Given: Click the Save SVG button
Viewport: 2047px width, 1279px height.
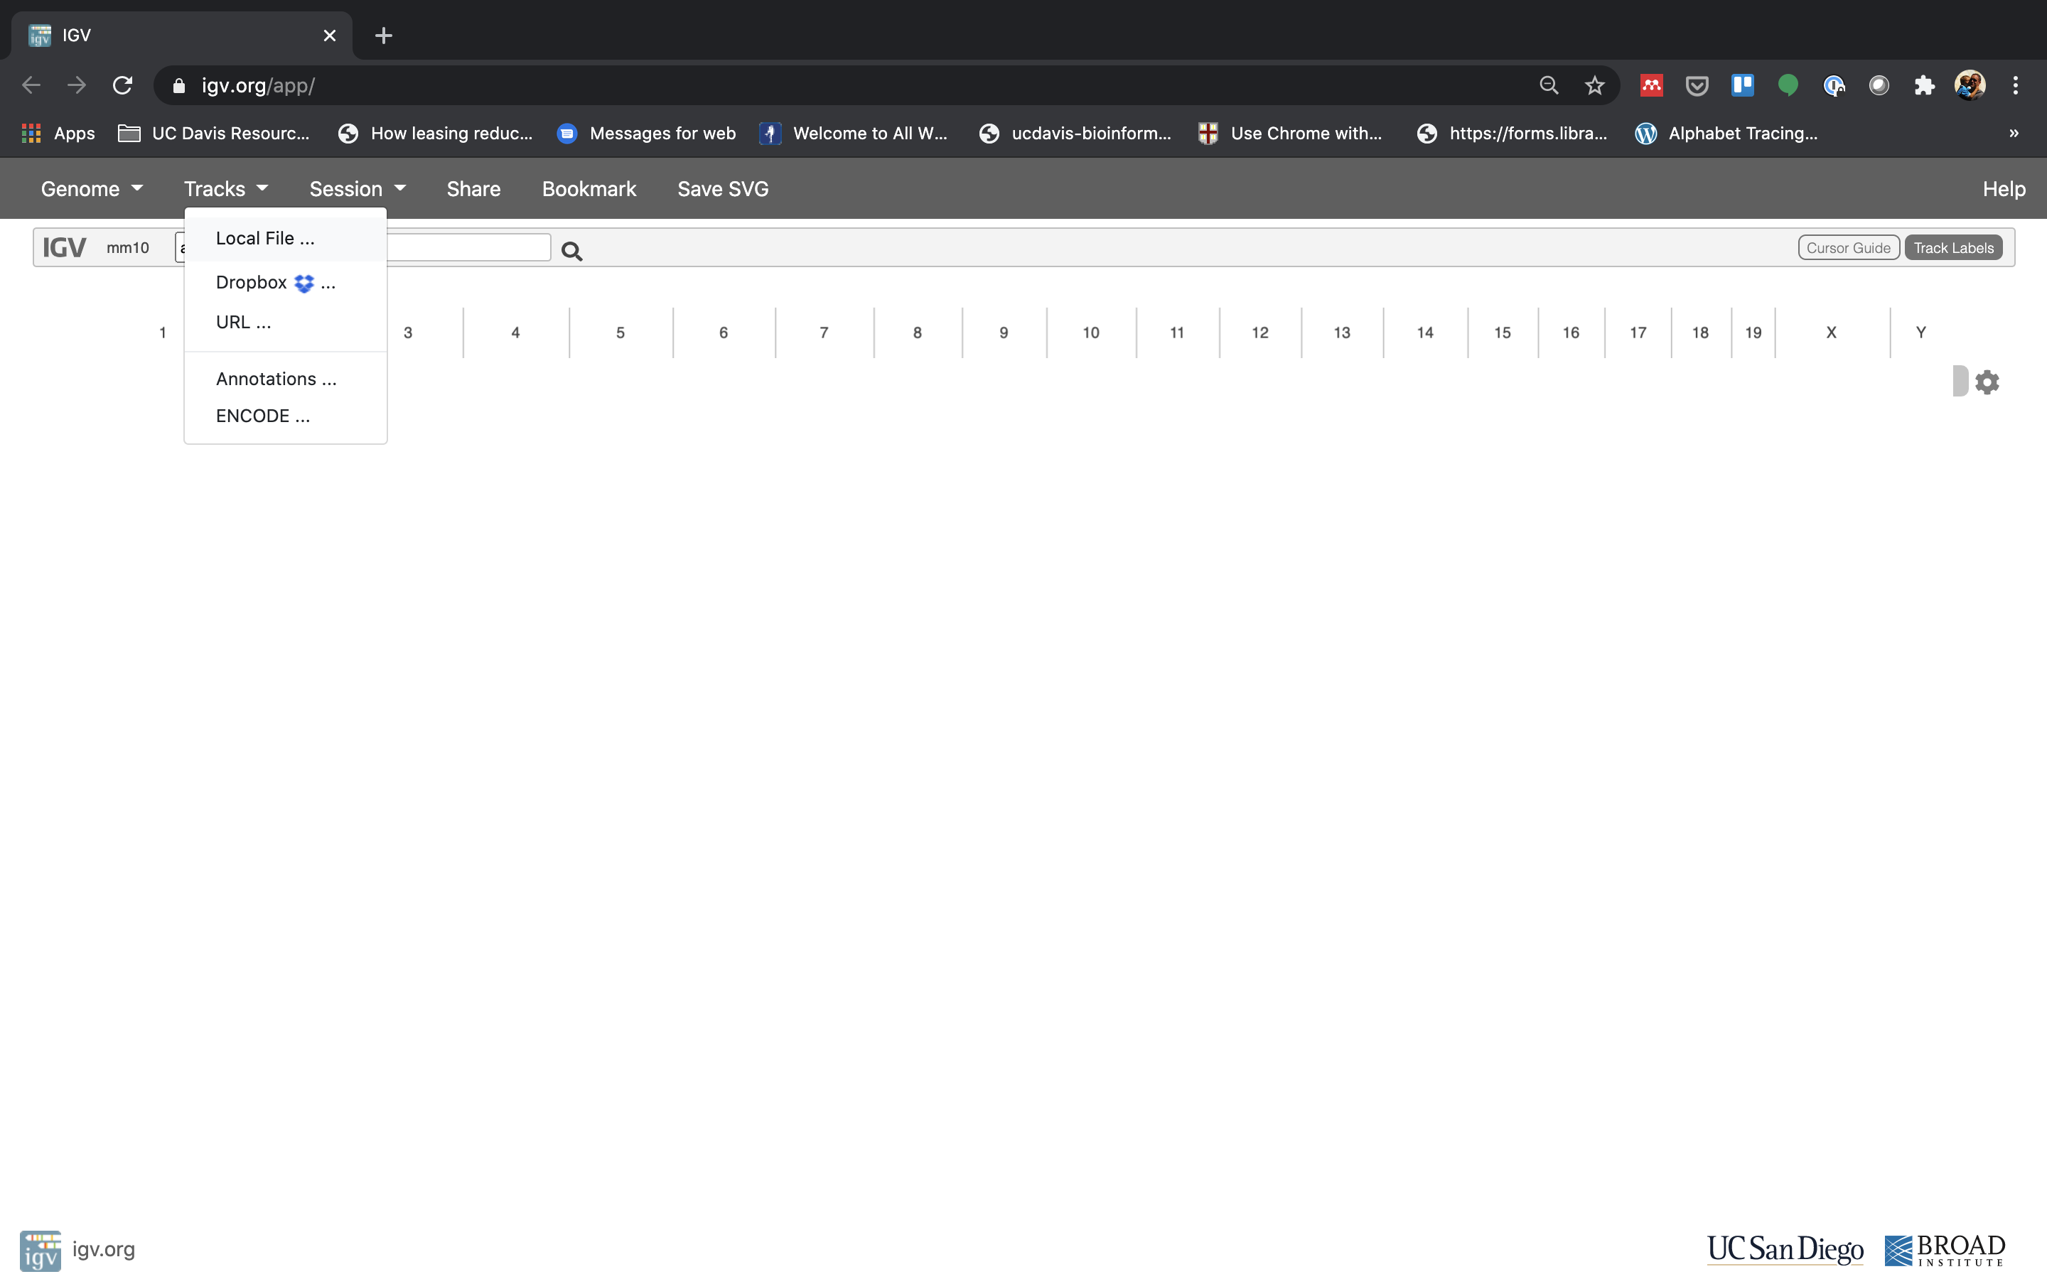Looking at the screenshot, I should pos(722,188).
